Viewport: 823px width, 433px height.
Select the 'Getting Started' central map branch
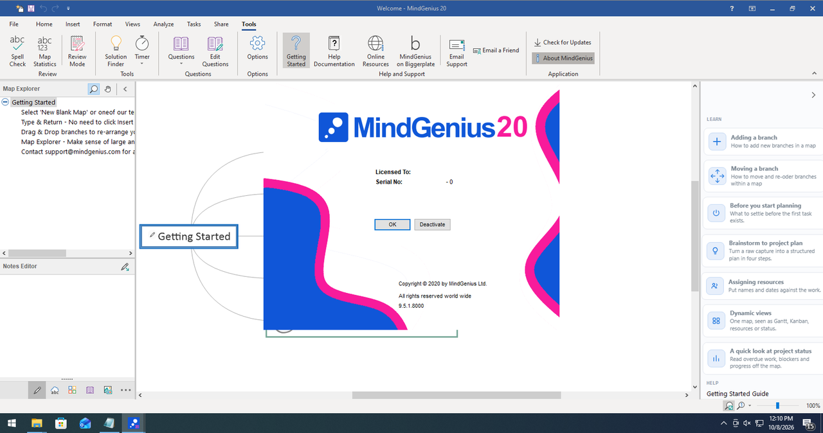(189, 236)
